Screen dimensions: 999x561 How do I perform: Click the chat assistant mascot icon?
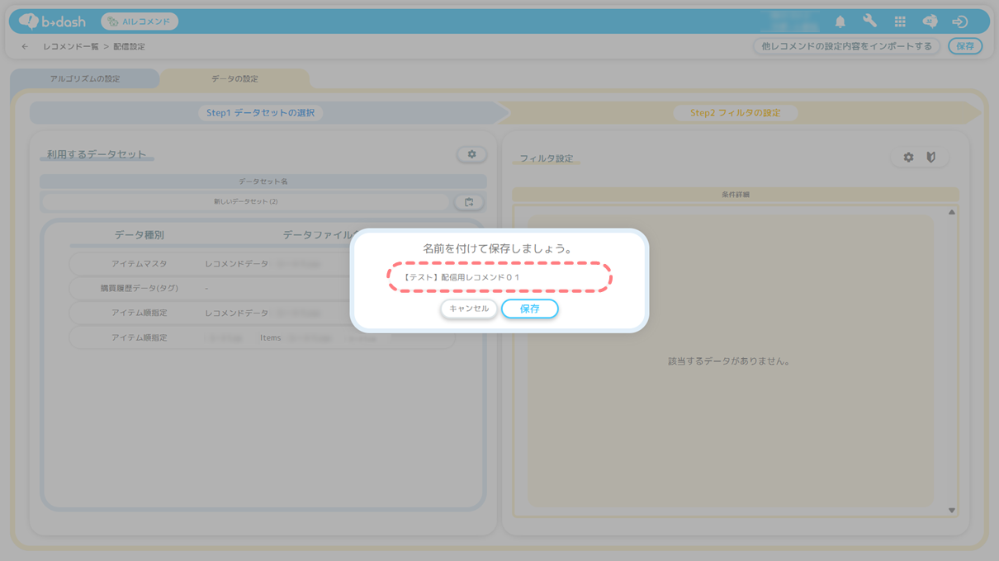[x=930, y=21]
